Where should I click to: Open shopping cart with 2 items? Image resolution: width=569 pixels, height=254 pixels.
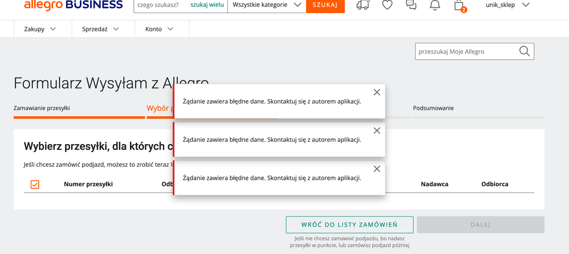click(459, 5)
